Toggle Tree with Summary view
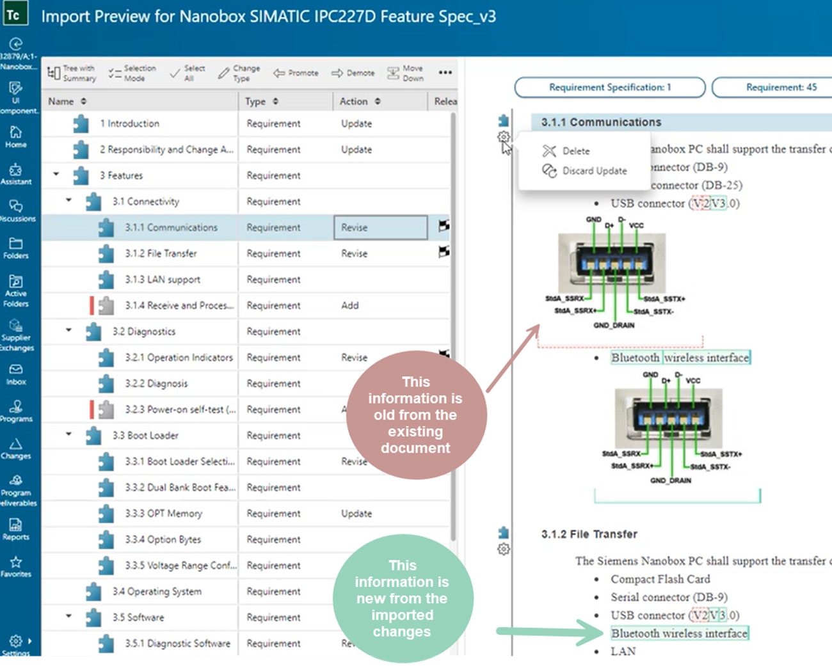 72,73
